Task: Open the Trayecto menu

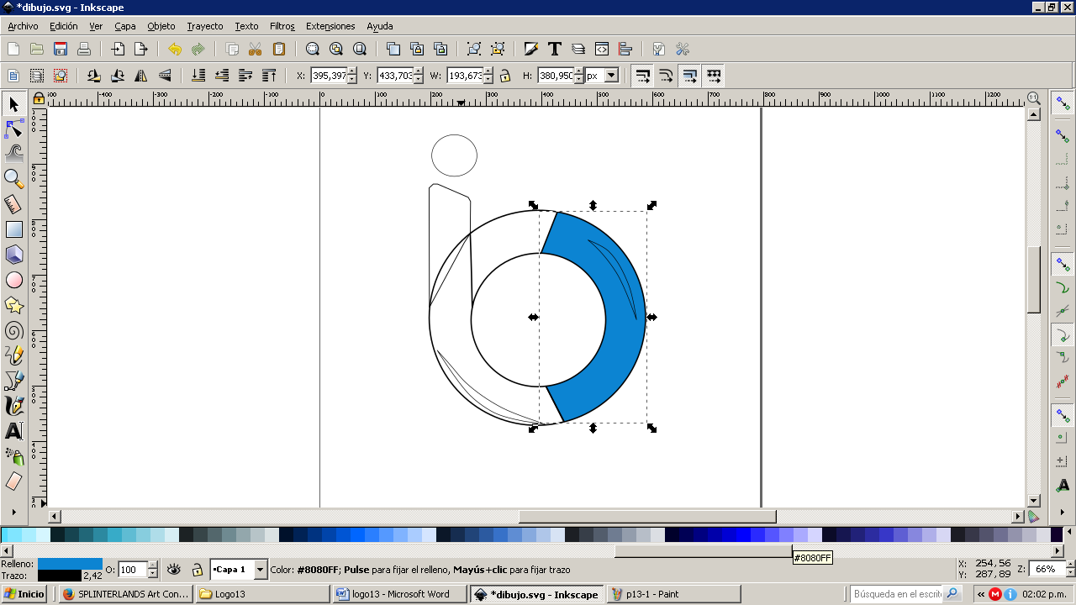Action: click(205, 26)
